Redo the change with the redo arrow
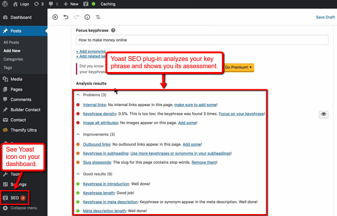The width and height of the screenshot is (337, 216). coord(77,17)
